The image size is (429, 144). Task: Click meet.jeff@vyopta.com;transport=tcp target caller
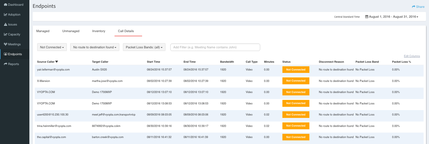coord(114,115)
